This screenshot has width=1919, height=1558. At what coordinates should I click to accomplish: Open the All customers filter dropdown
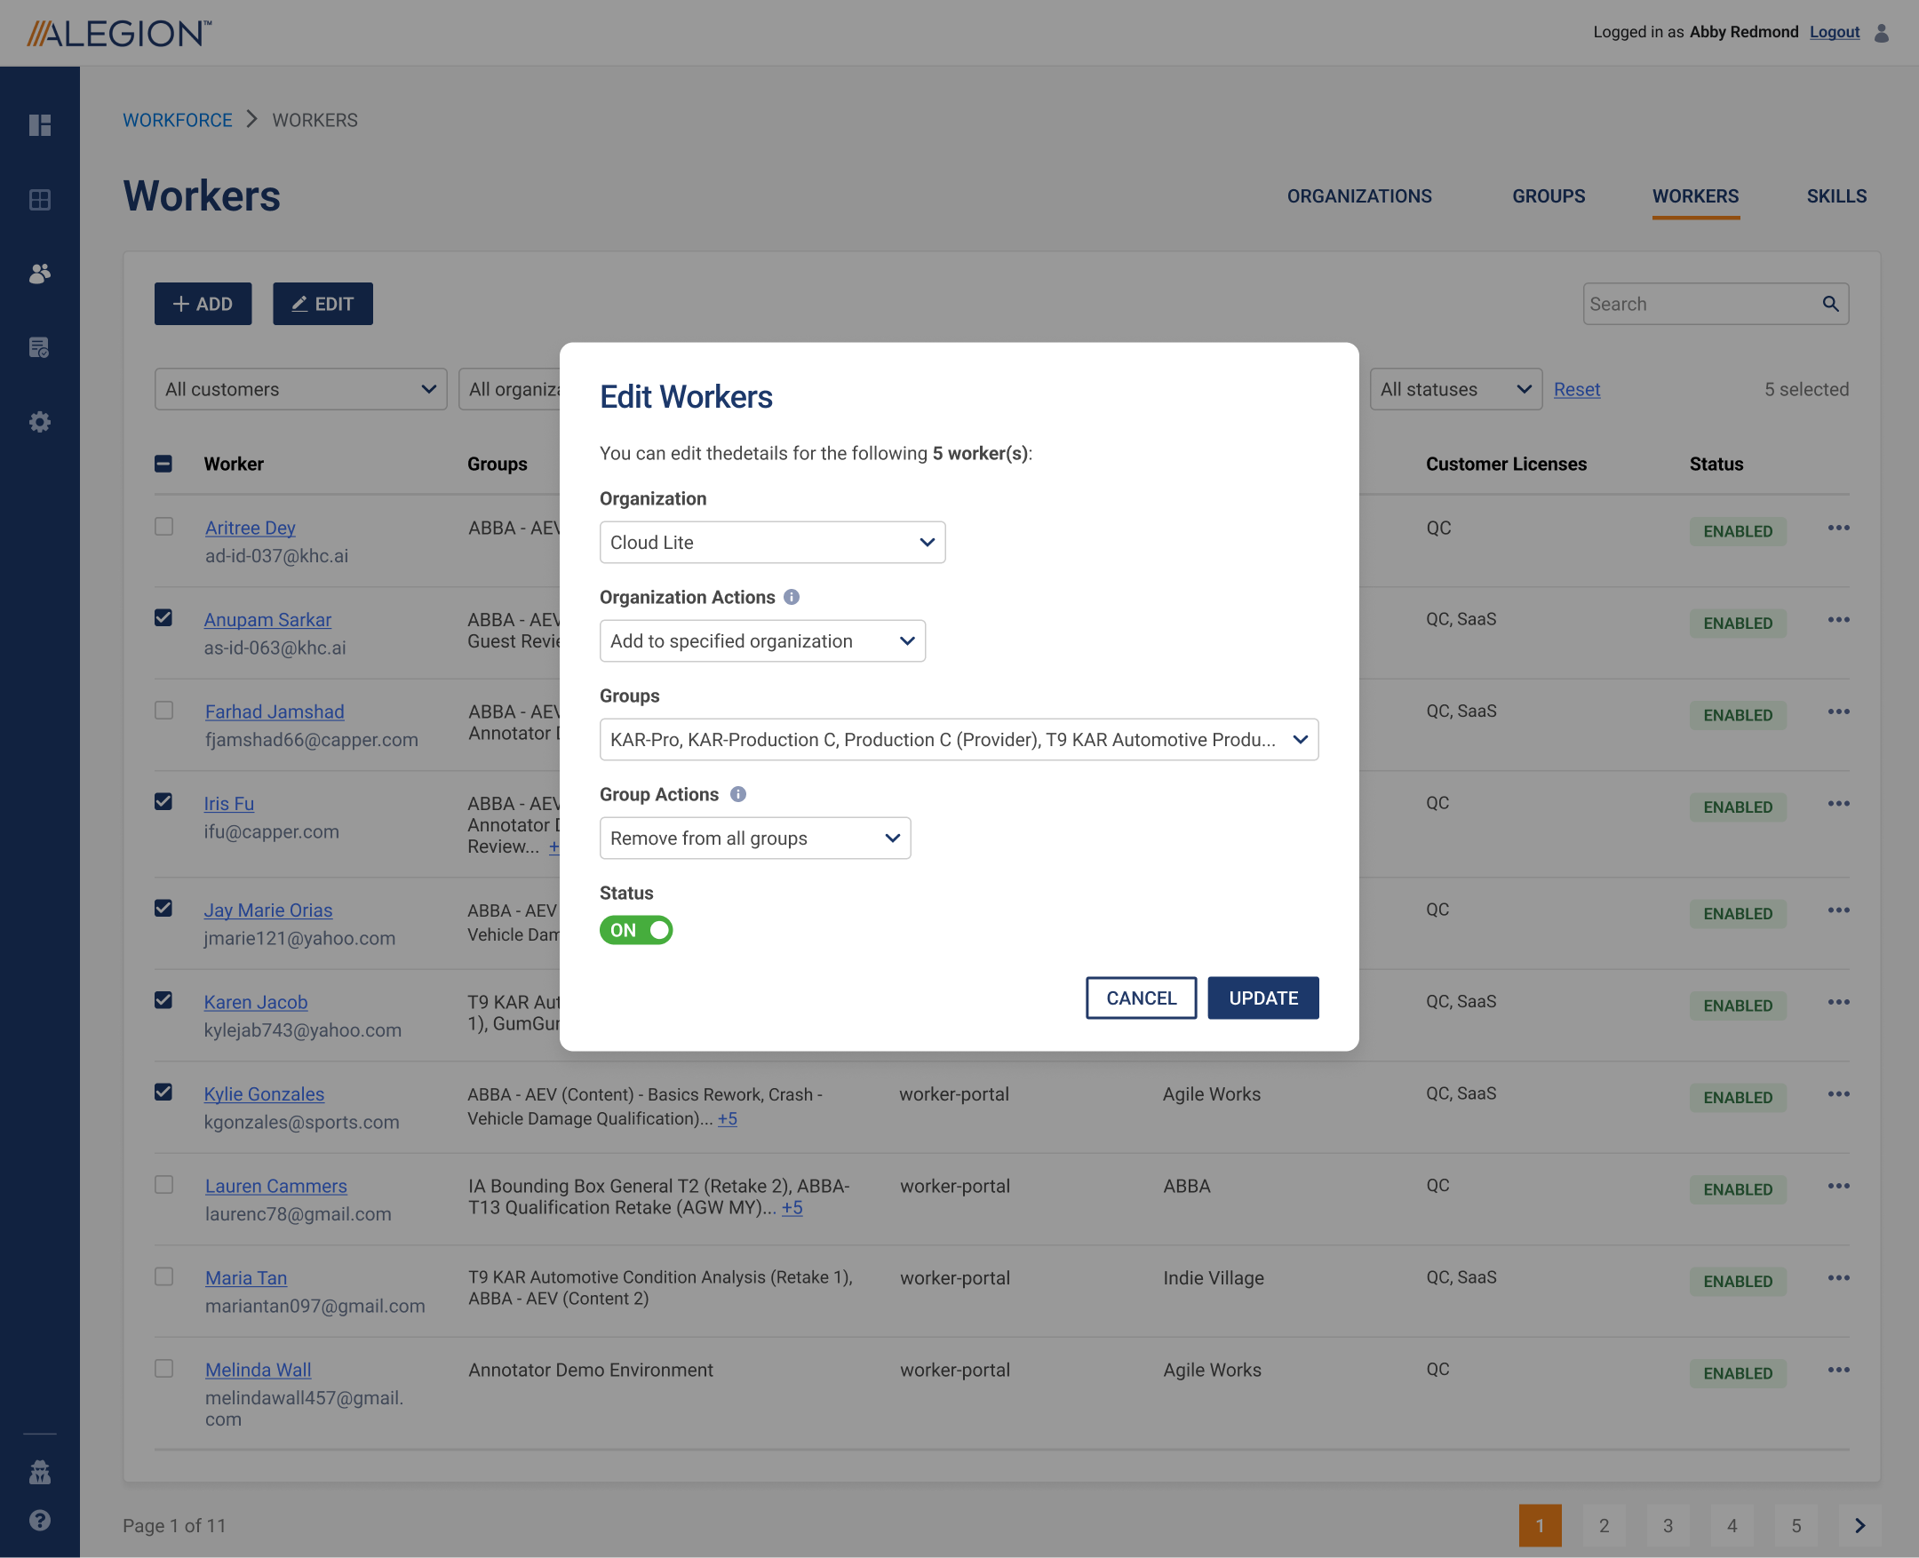[300, 389]
